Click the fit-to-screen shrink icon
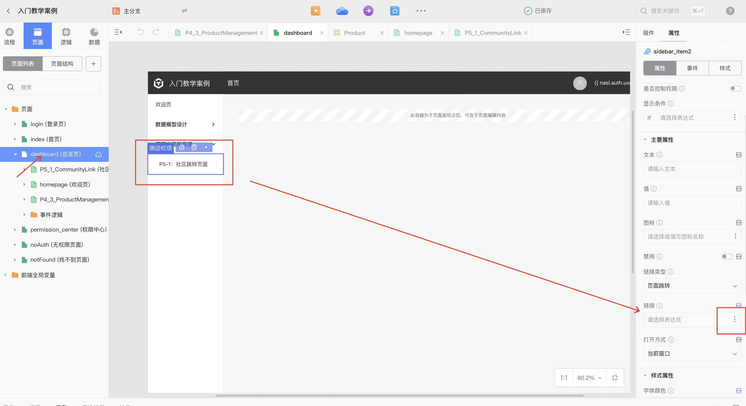 615,377
